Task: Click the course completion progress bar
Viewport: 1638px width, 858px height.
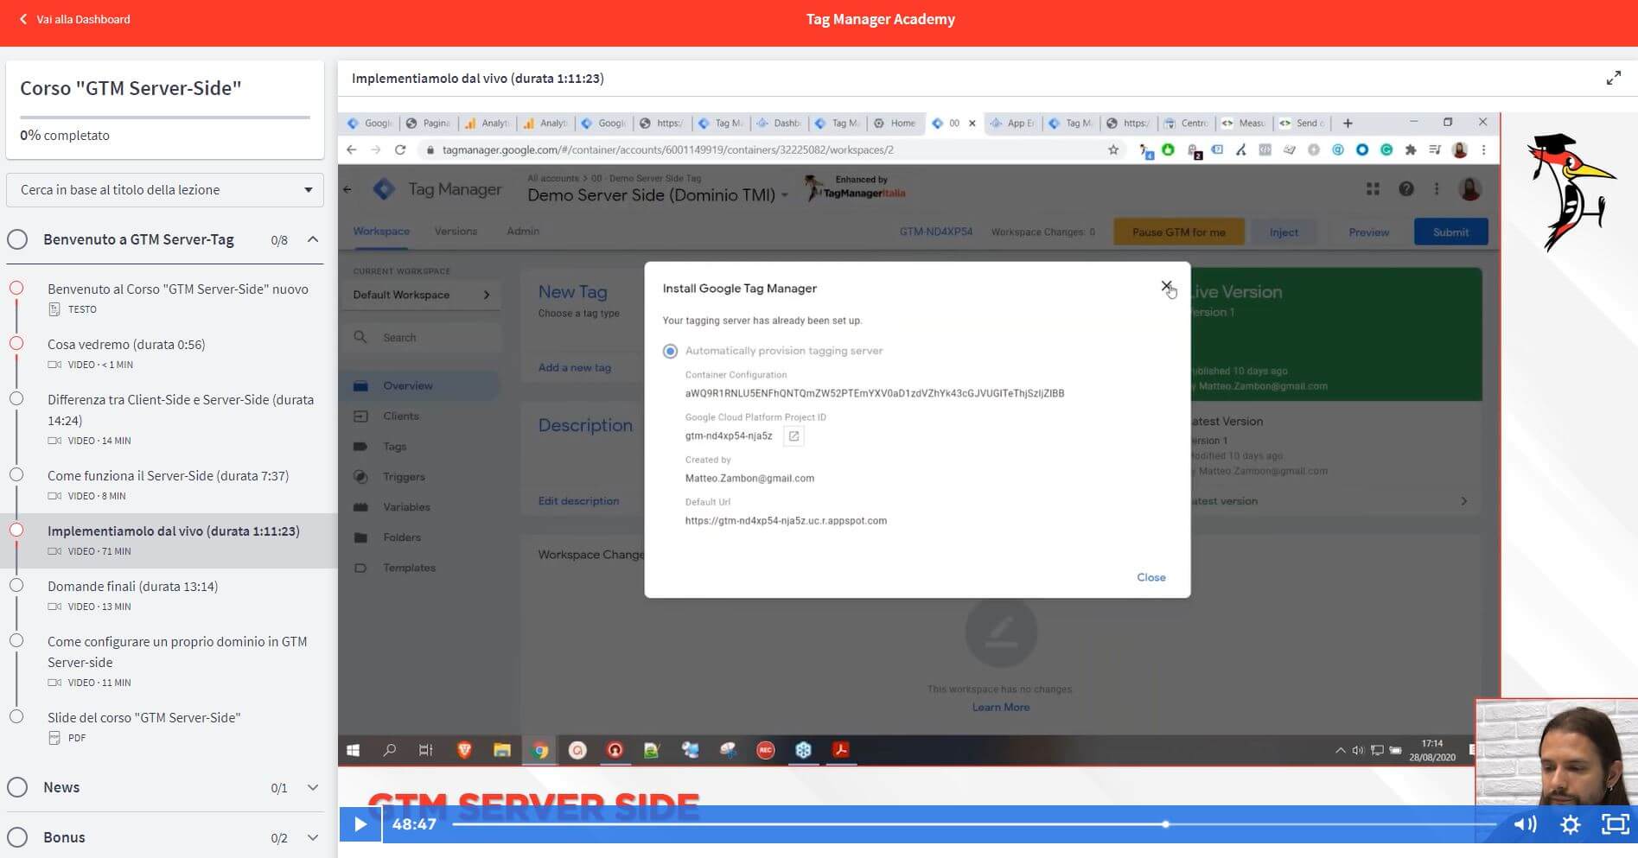Action: point(165,117)
